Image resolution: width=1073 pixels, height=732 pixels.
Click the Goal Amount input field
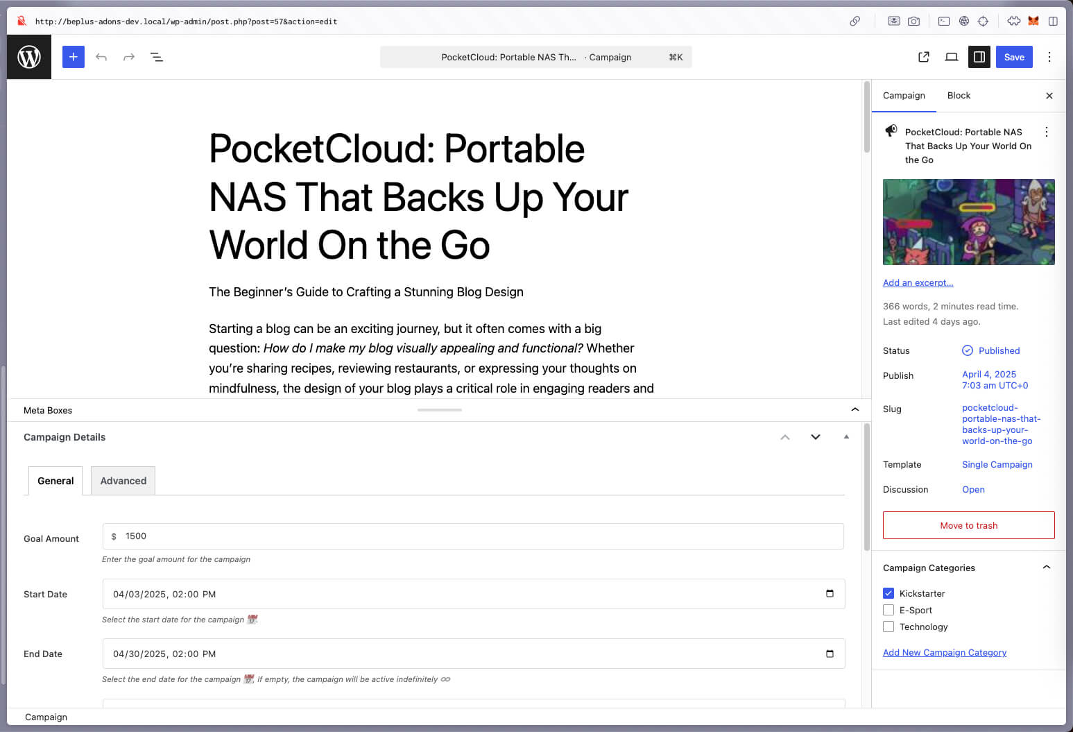click(479, 536)
